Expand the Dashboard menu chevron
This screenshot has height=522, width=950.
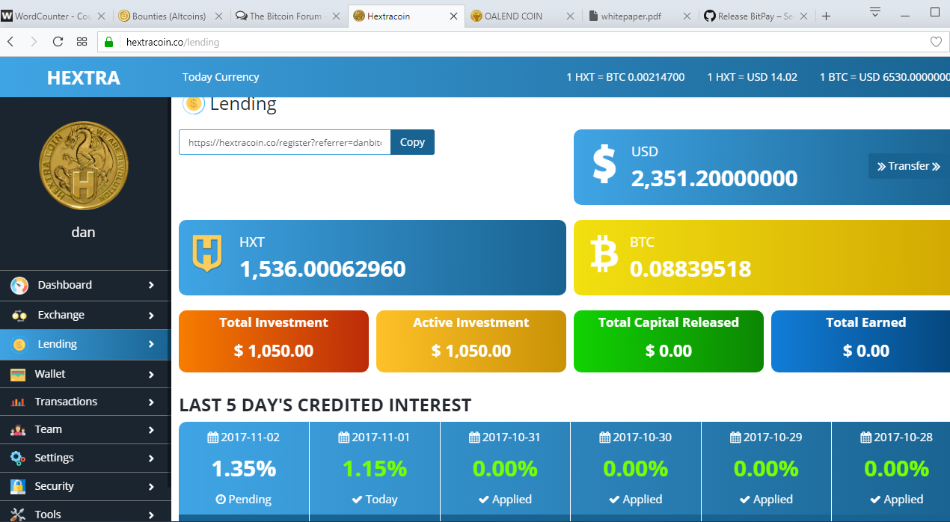tap(151, 285)
